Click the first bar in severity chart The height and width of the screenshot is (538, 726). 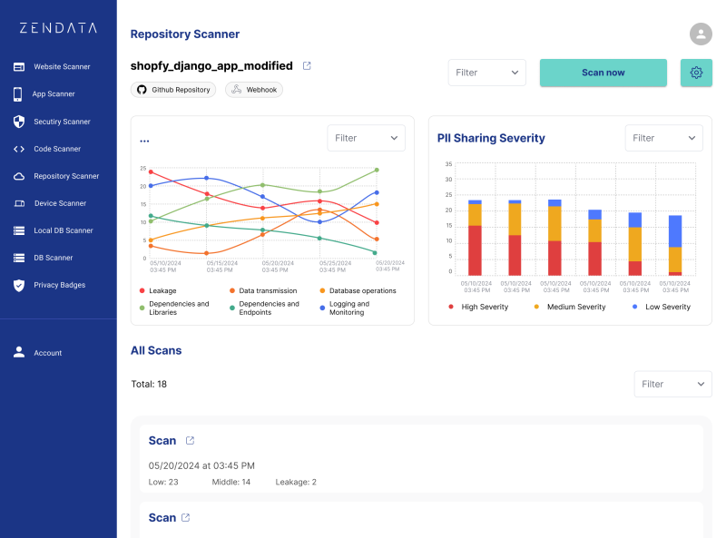475,238
